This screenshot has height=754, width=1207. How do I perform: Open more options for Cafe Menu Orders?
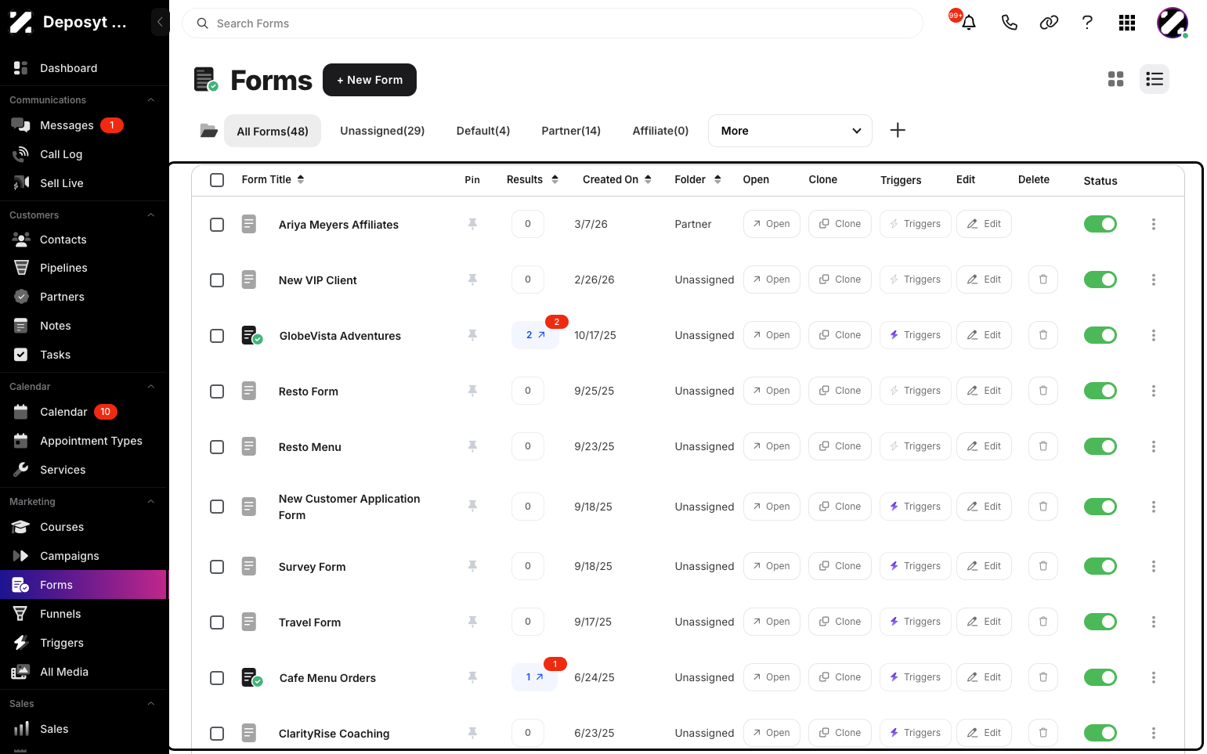coord(1154,677)
